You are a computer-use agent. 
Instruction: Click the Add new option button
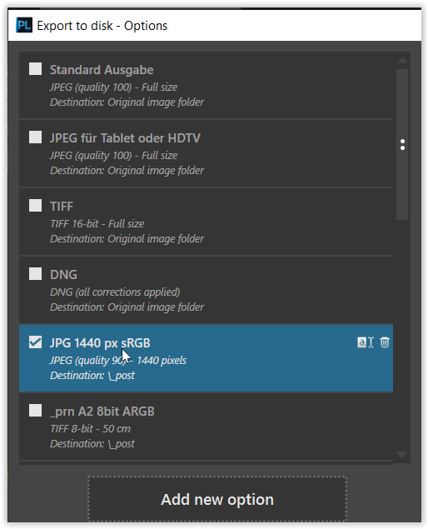pyautogui.click(x=217, y=499)
